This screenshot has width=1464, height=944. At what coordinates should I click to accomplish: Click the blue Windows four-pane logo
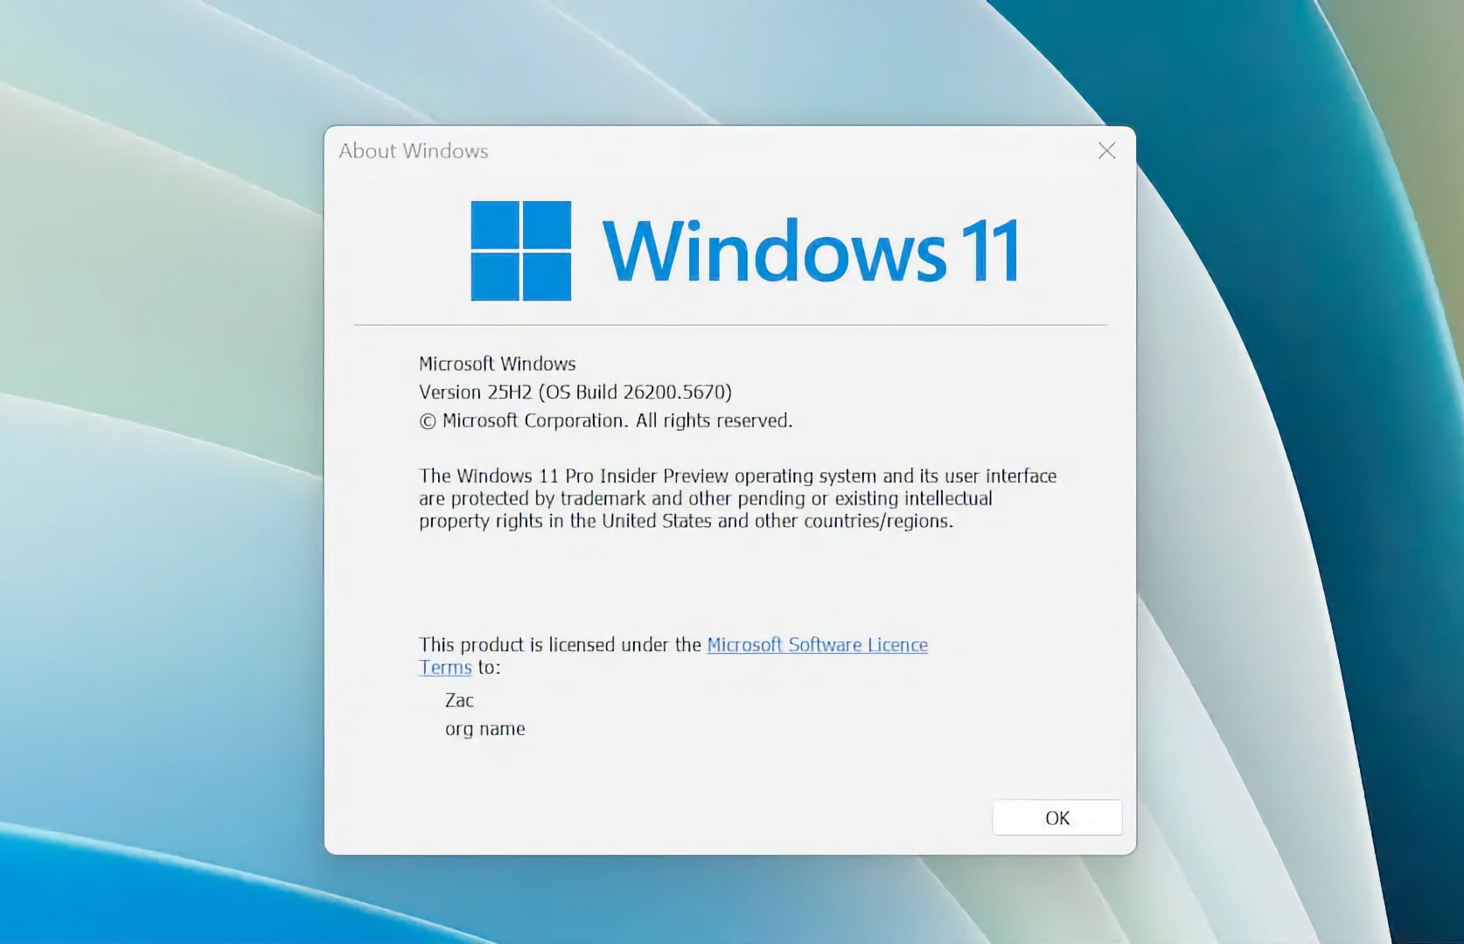coord(521,251)
